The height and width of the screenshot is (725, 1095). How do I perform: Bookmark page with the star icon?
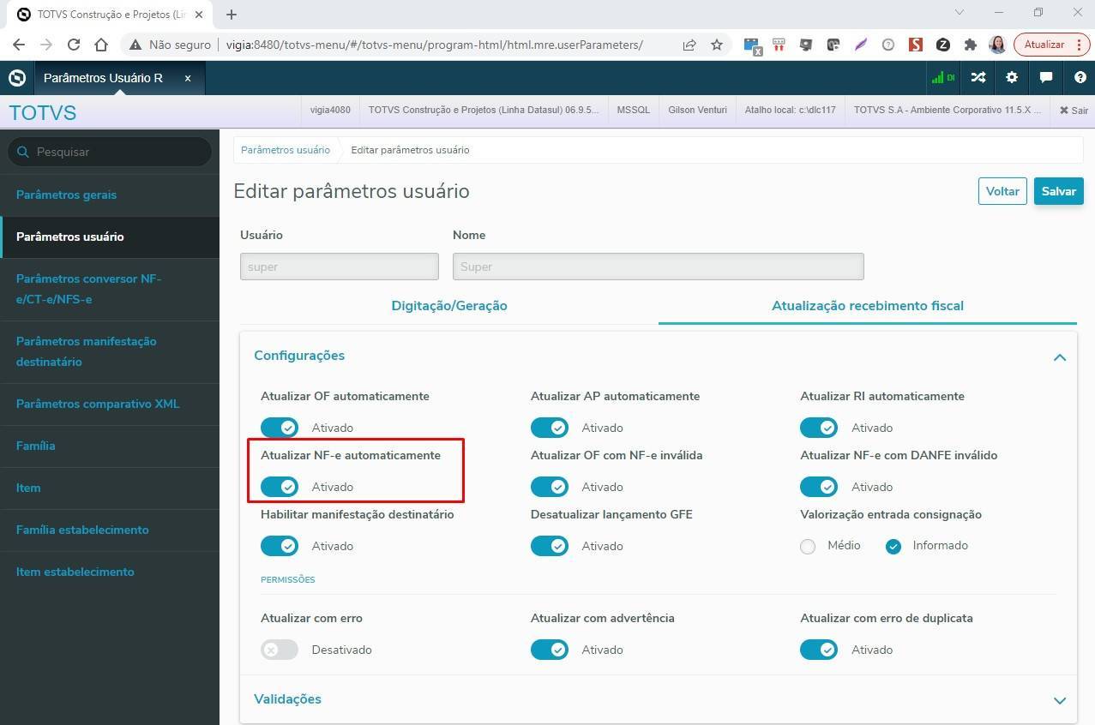pos(717,45)
